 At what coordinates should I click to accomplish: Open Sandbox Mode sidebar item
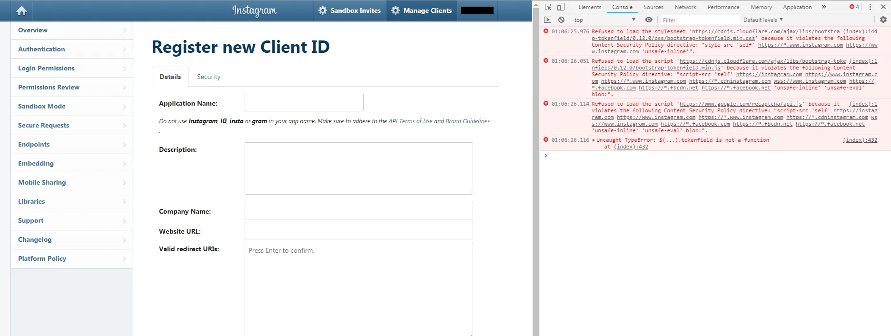click(x=72, y=106)
